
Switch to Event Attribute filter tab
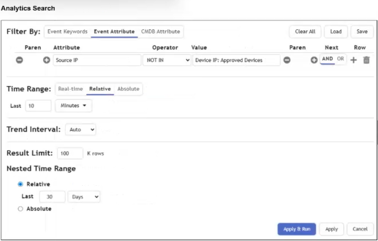pyautogui.click(x=114, y=32)
